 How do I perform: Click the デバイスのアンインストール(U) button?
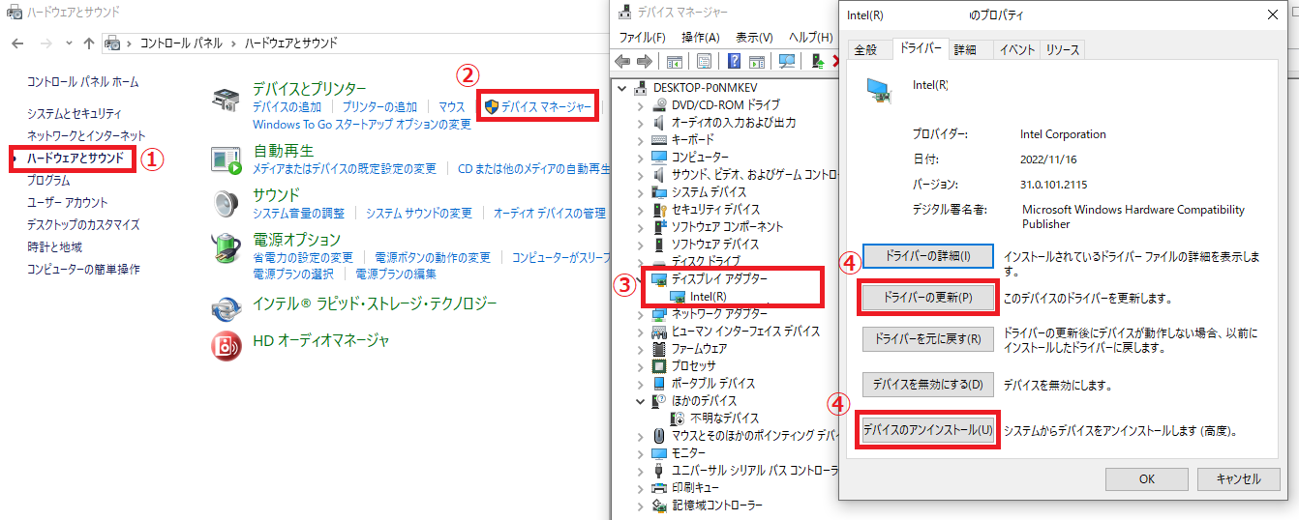[x=927, y=429]
